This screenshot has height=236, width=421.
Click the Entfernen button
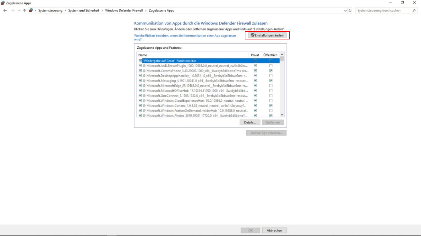click(x=273, y=122)
